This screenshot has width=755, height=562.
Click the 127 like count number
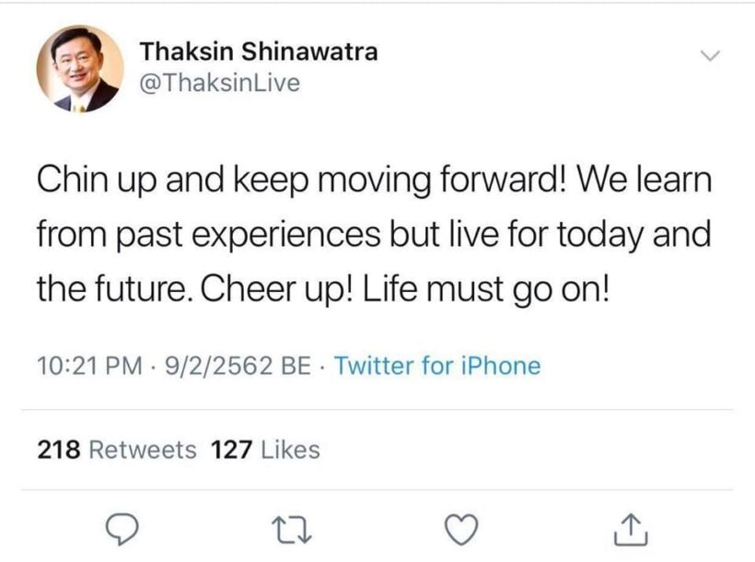[232, 450]
